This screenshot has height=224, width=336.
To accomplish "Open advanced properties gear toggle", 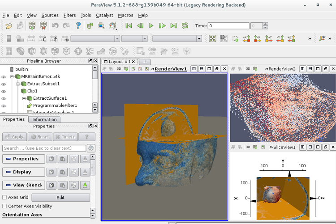I will pos(91,148).
